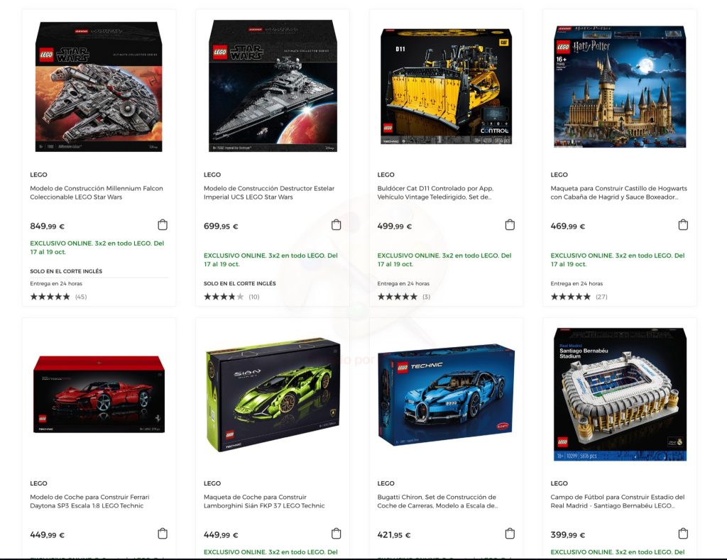Open Campo de Fútbol Estadio del Real Madrid link

pyautogui.click(x=618, y=501)
